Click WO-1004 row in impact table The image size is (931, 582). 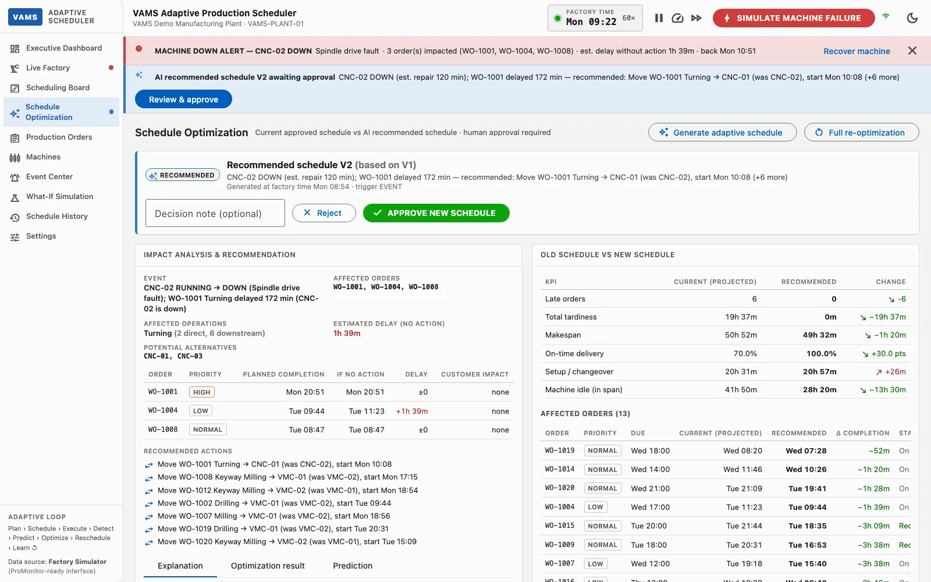tap(329, 411)
